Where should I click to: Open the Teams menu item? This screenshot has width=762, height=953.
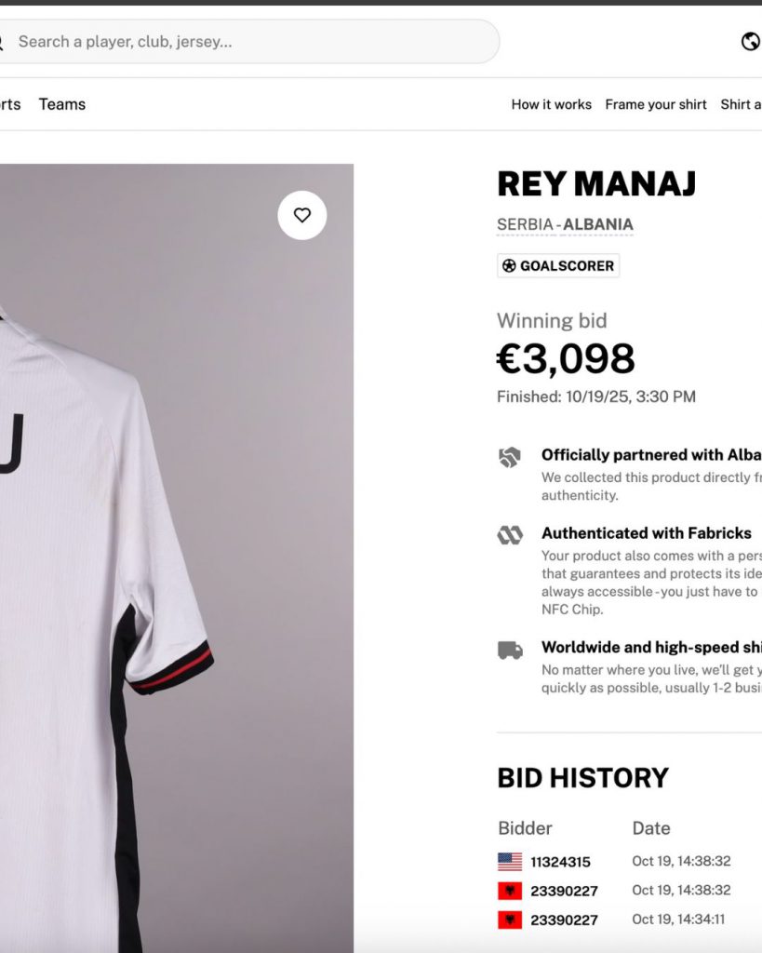tap(62, 104)
